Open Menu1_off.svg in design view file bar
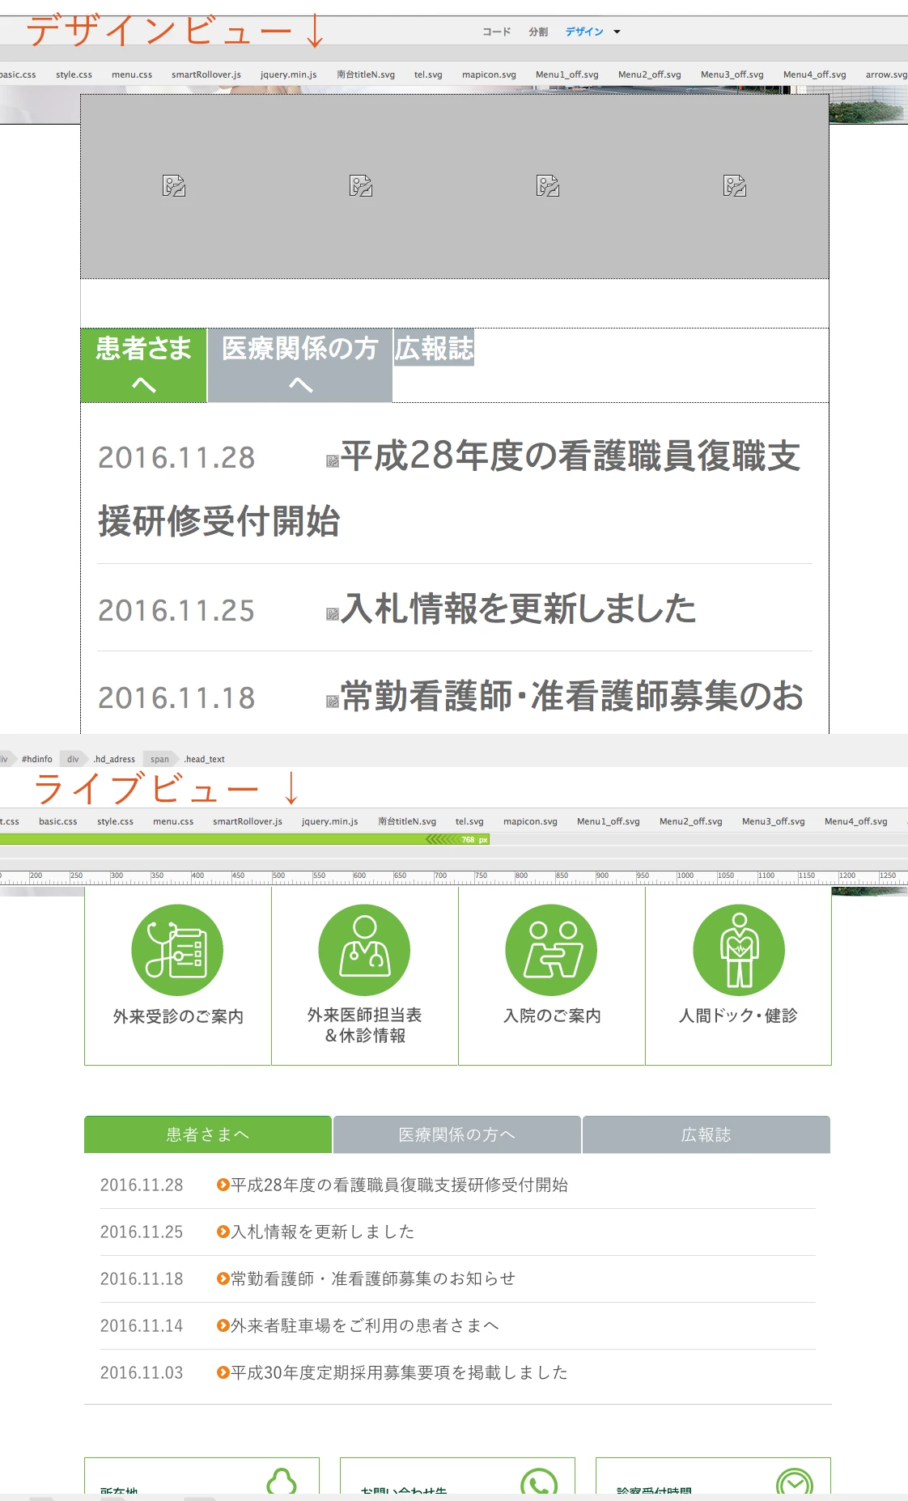 [567, 74]
